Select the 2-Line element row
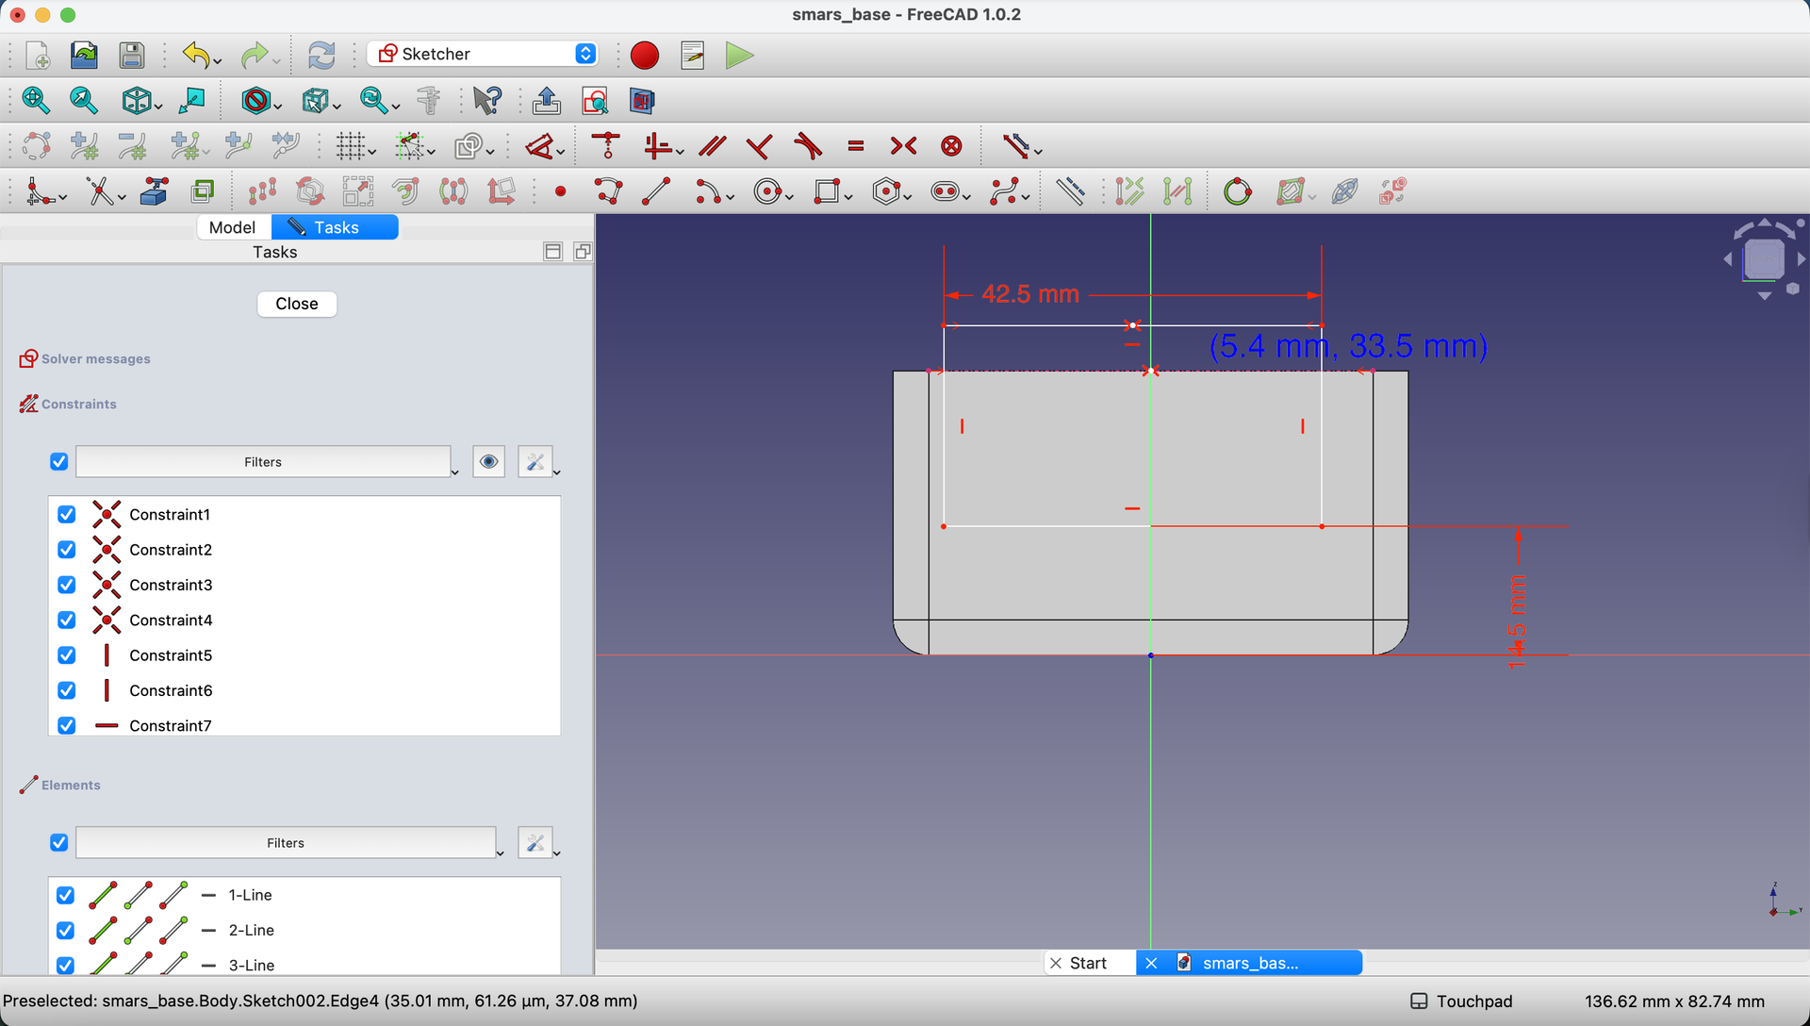Screen dimensions: 1810x1026 click(304, 930)
